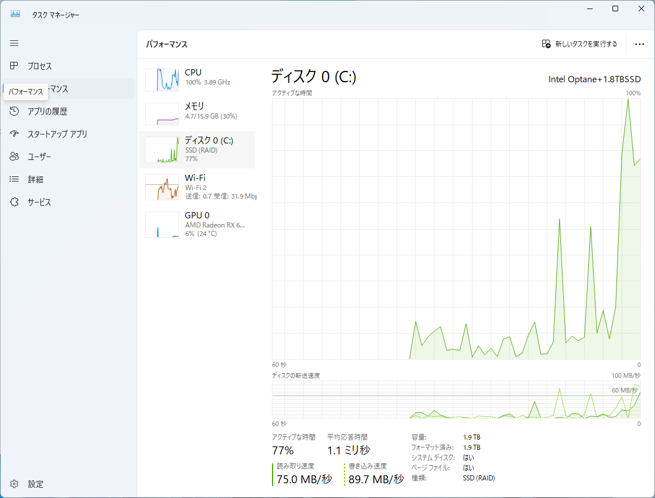The height and width of the screenshot is (498, 655).
Task: Maximize the Task Manager window
Action: click(615, 9)
